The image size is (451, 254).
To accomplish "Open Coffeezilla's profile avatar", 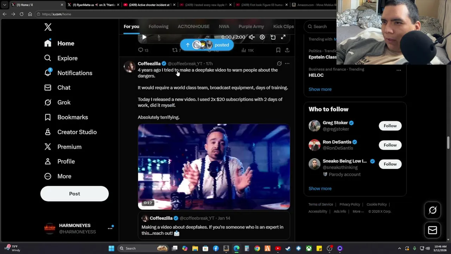I will (129, 67).
